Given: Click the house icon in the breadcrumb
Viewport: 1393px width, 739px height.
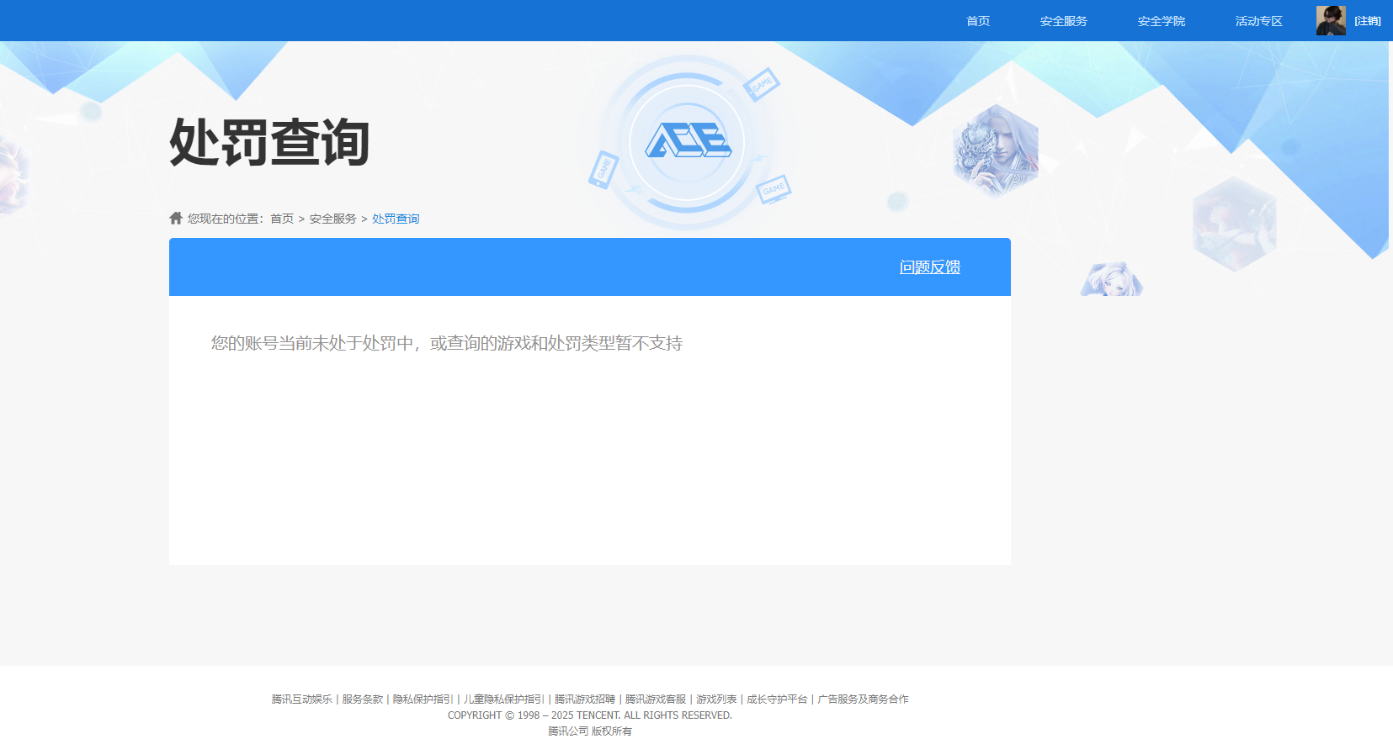Looking at the screenshot, I should click(x=176, y=219).
